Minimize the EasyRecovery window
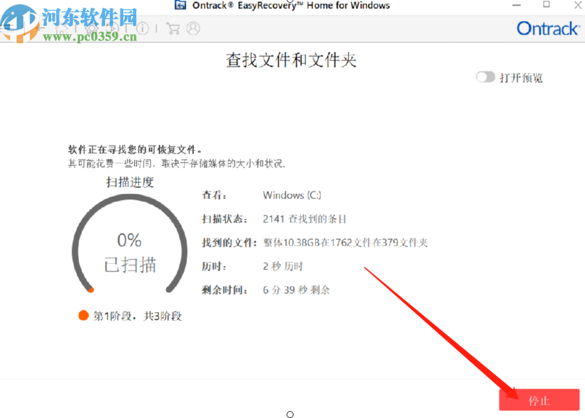585x418 pixels. [517, 5]
